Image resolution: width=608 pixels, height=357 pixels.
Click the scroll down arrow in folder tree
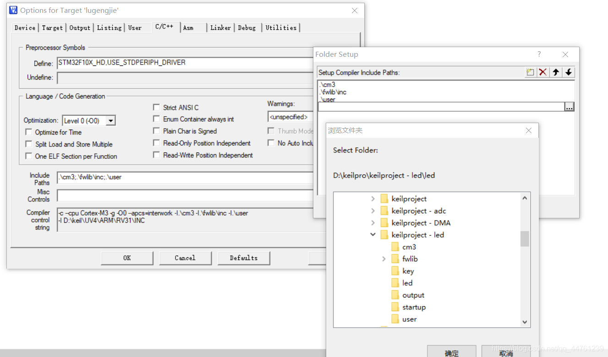525,322
